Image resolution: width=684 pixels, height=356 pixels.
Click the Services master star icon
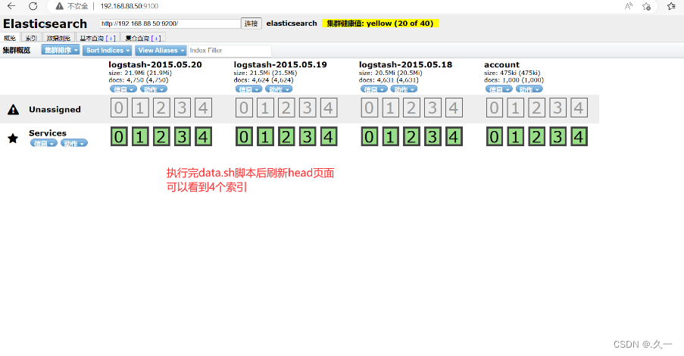click(x=13, y=139)
